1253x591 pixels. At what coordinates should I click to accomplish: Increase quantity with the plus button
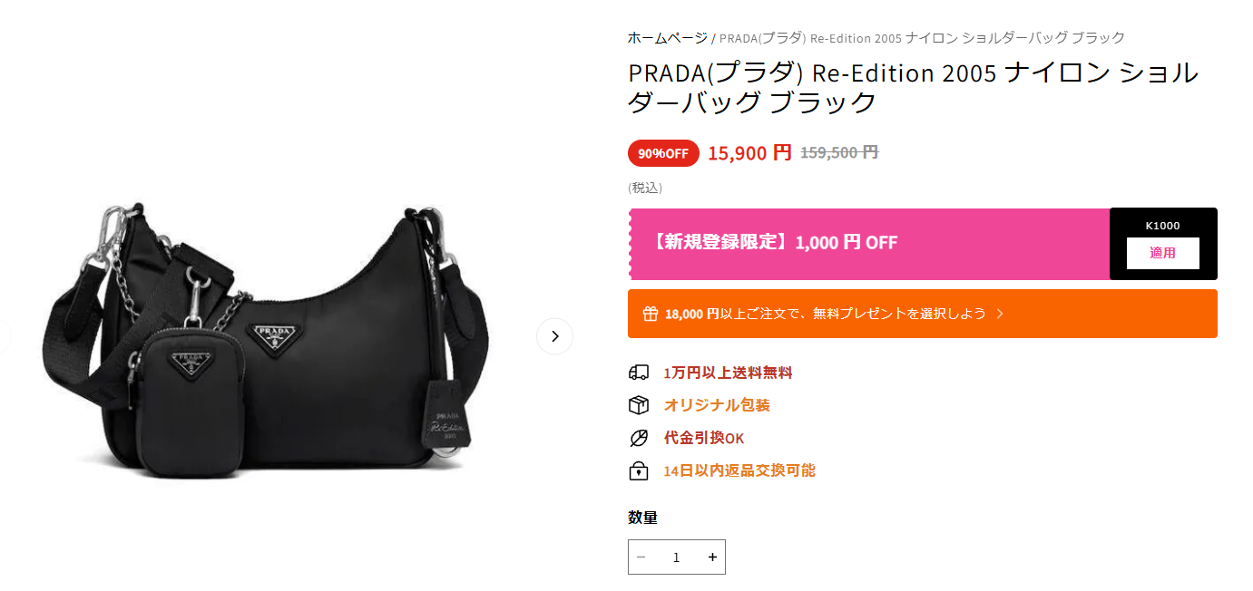click(712, 557)
